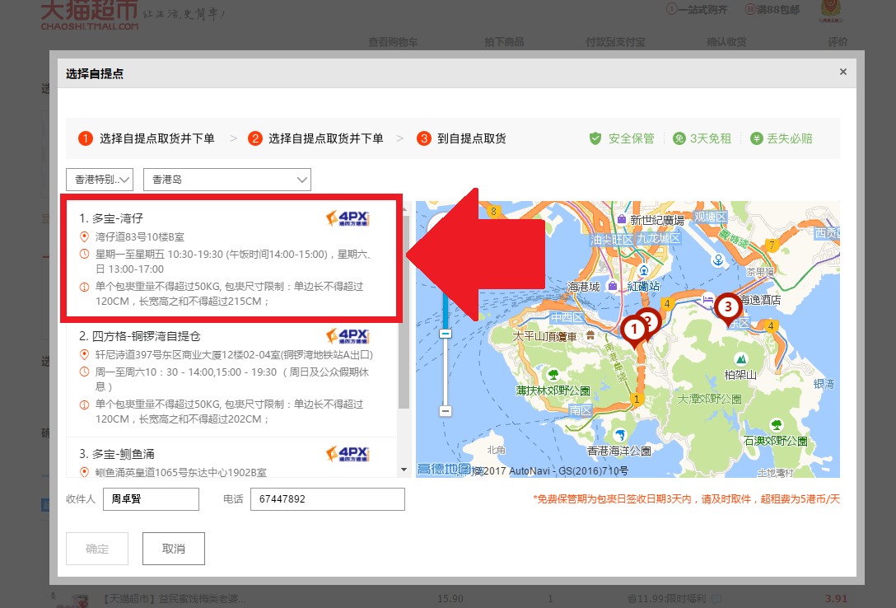896x608 pixels.
Task: Open the 香港岛 district dropdown
Action: (x=226, y=180)
